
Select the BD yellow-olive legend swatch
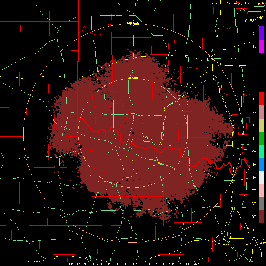pyautogui.click(x=261, y=125)
